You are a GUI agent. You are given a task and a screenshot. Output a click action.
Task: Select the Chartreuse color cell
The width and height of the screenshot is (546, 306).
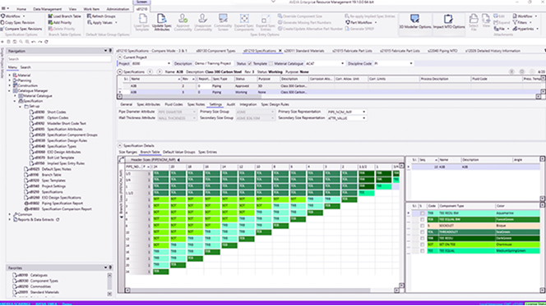pos(517,244)
